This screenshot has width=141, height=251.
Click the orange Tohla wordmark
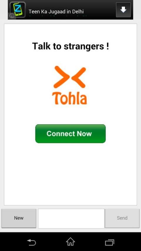[69, 98]
